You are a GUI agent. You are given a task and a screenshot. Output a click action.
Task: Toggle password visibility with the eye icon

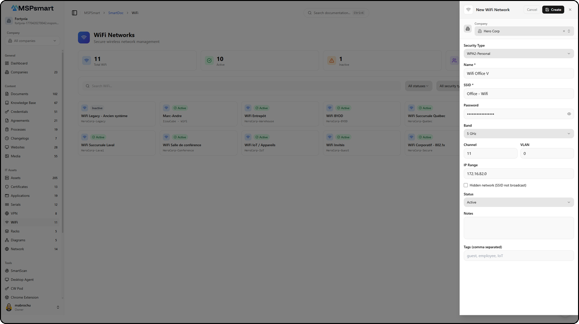pos(569,114)
